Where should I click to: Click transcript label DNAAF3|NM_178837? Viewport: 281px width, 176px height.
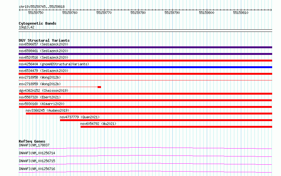point(34,145)
